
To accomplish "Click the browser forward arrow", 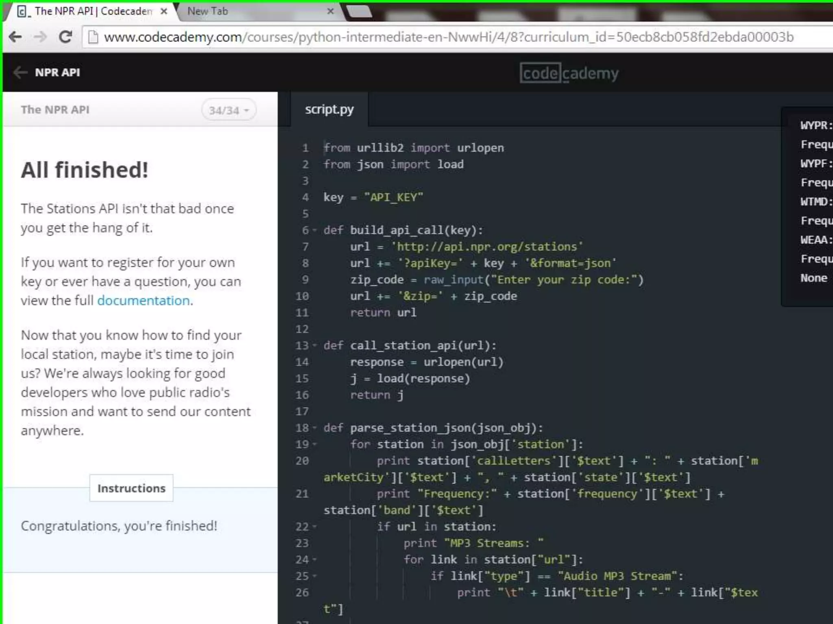I will tap(40, 37).
